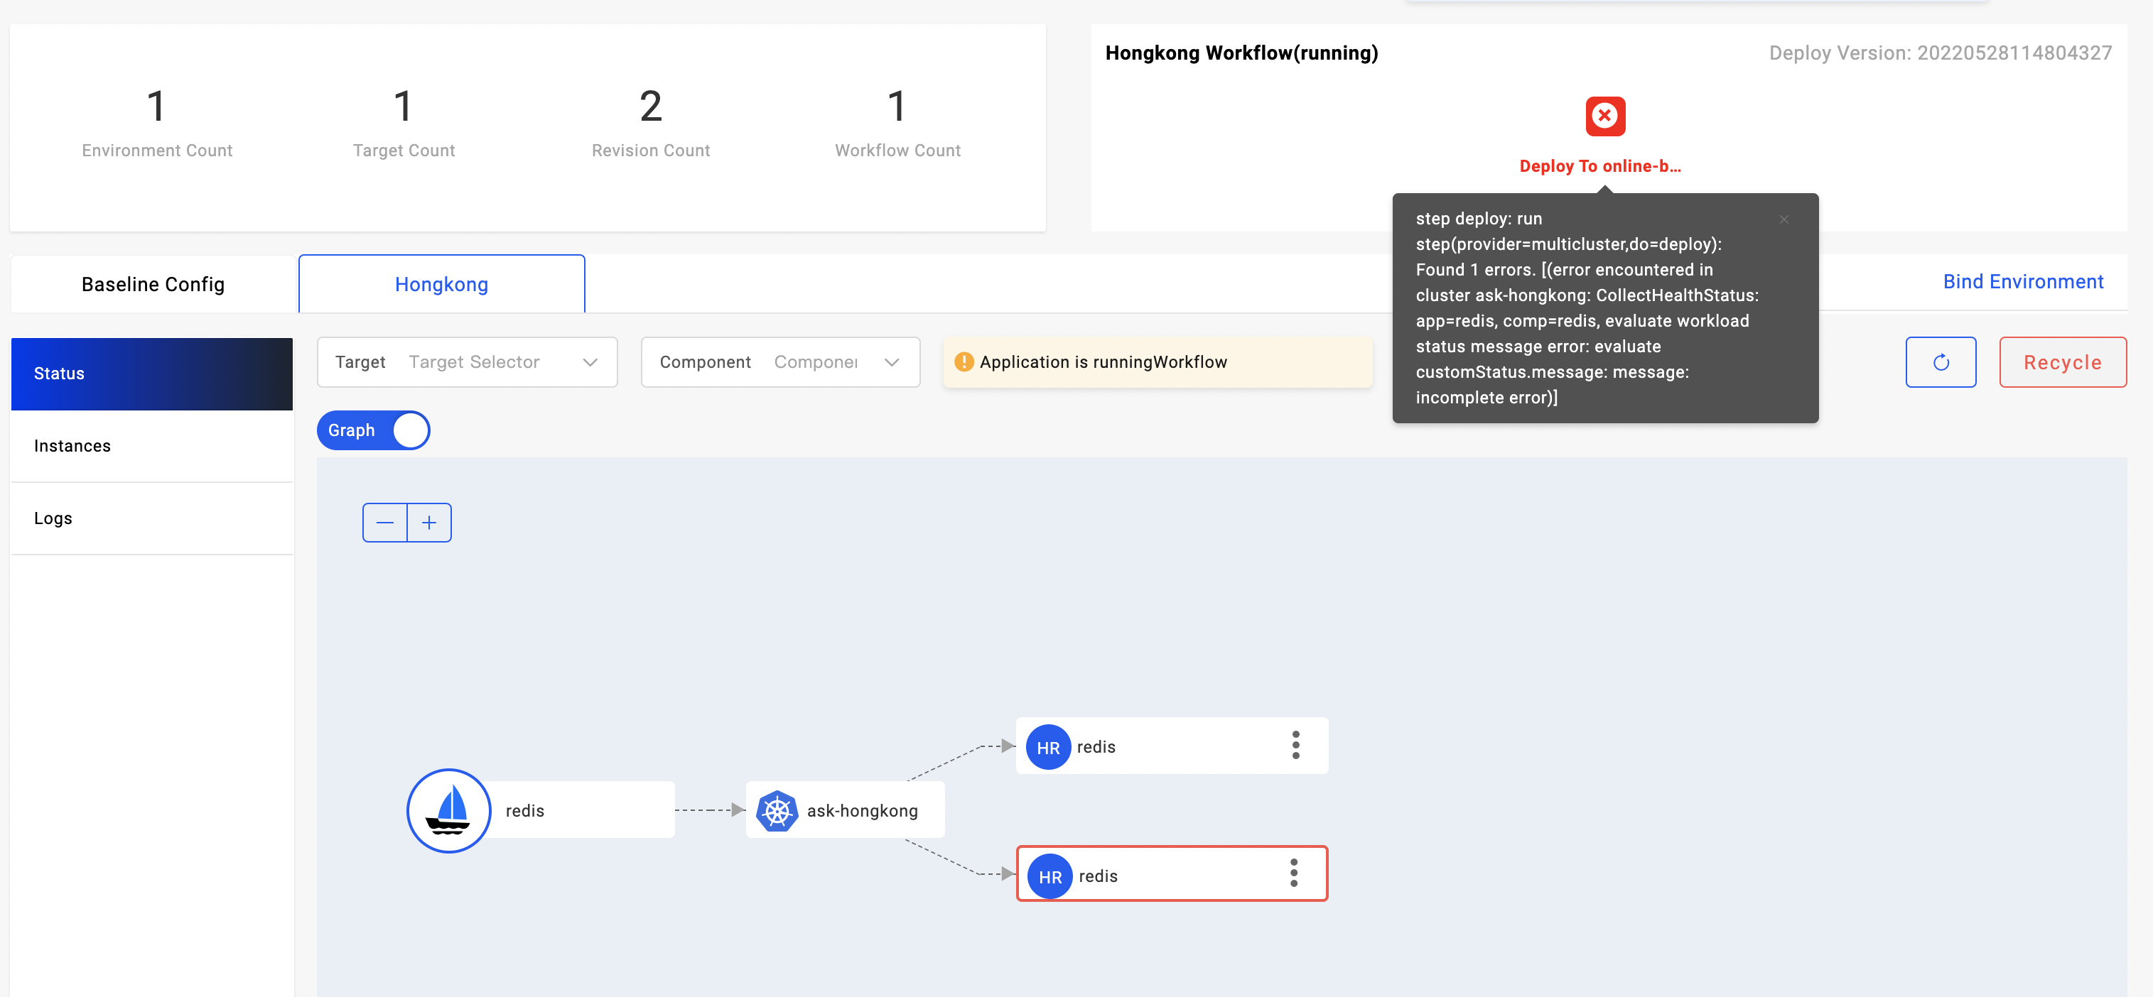Open the Target Selector dropdown
Image resolution: width=2153 pixels, height=997 pixels.
pos(468,362)
